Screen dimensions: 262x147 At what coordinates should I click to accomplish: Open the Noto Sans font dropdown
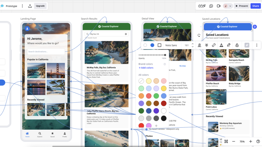(171, 45)
